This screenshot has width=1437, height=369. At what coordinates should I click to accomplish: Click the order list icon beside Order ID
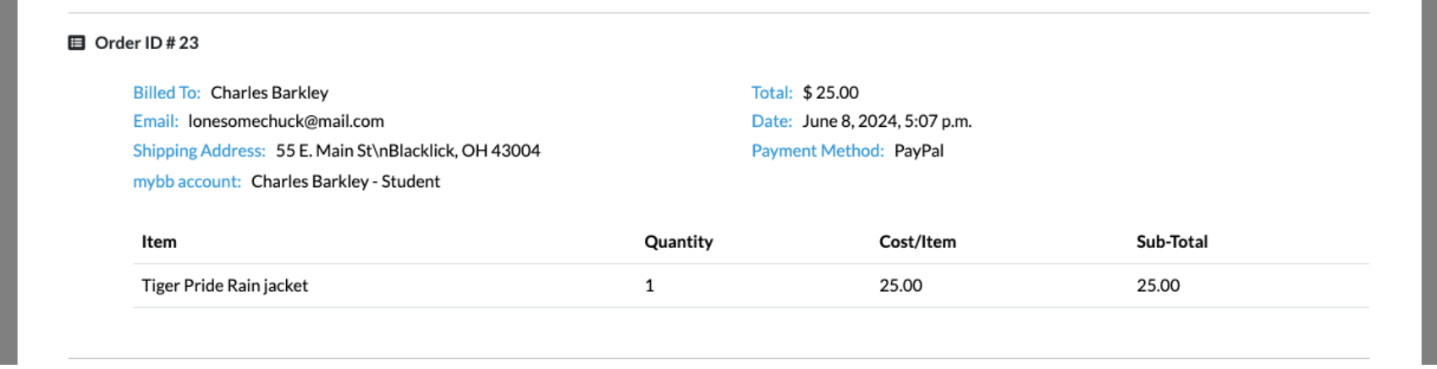76,43
